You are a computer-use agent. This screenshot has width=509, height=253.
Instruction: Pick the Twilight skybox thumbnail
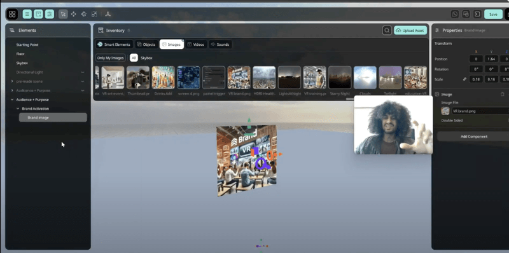pyautogui.click(x=390, y=78)
